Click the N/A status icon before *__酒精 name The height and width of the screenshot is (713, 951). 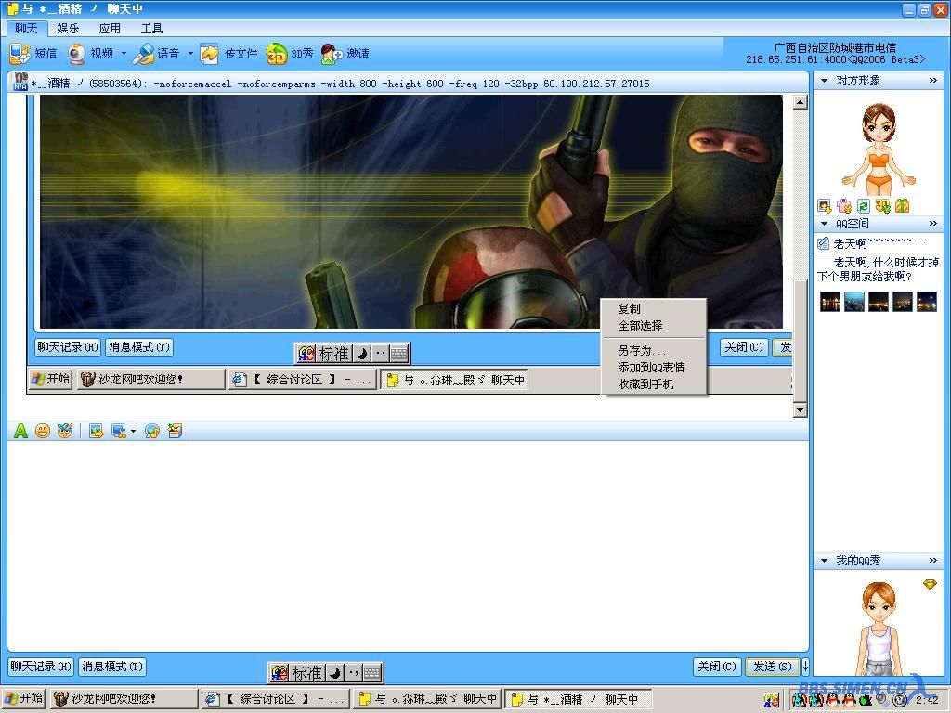[20, 82]
